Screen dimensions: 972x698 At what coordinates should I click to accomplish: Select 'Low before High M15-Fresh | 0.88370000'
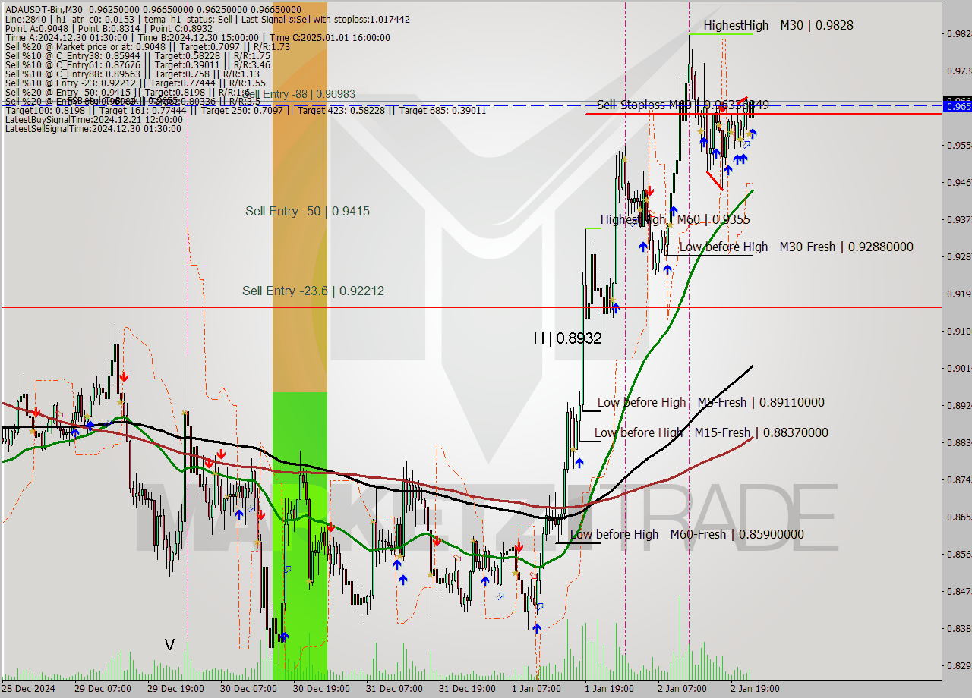pos(711,432)
